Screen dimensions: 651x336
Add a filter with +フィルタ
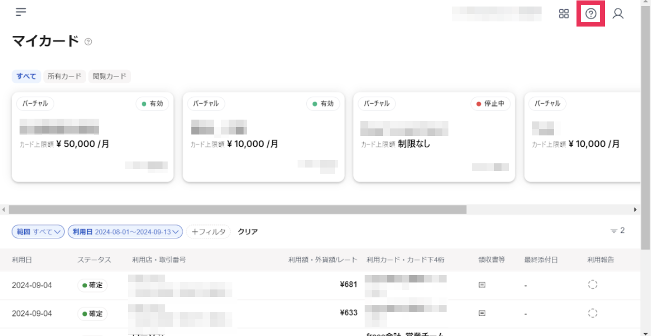click(x=208, y=231)
